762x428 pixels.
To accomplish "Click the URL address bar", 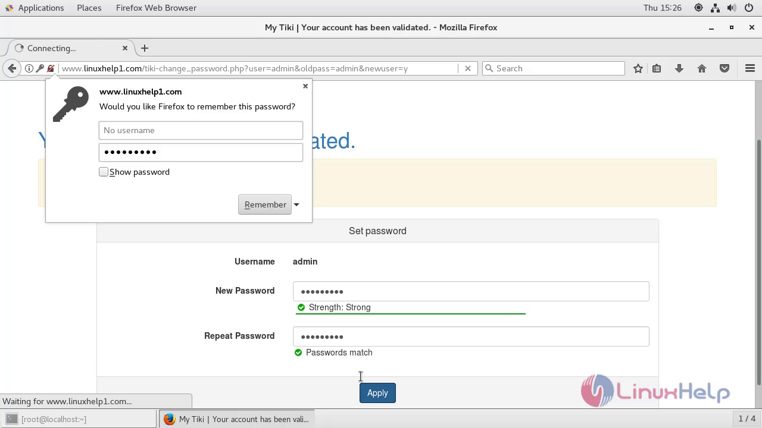I will (259, 68).
